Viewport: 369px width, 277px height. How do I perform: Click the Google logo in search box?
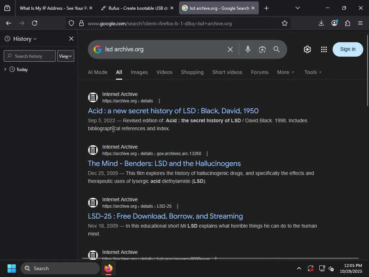click(97, 49)
